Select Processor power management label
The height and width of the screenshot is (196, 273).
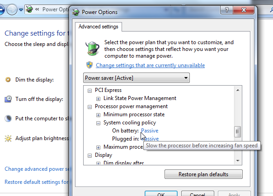click(131, 106)
